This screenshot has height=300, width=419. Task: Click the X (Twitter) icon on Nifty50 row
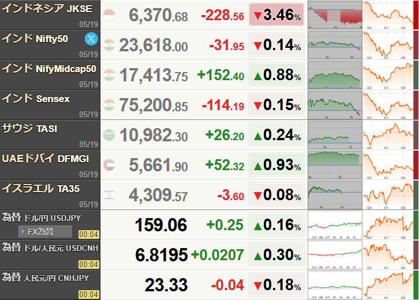pyautogui.click(x=91, y=39)
